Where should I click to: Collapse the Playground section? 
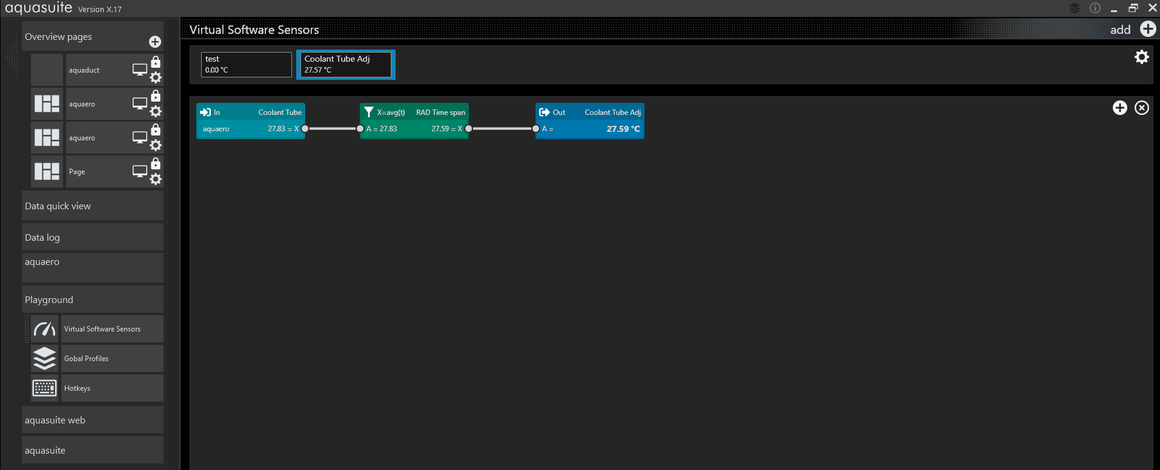(x=93, y=299)
